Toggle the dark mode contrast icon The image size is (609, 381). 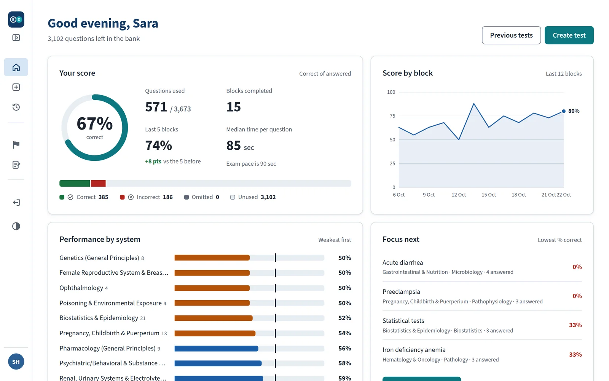point(16,226)
